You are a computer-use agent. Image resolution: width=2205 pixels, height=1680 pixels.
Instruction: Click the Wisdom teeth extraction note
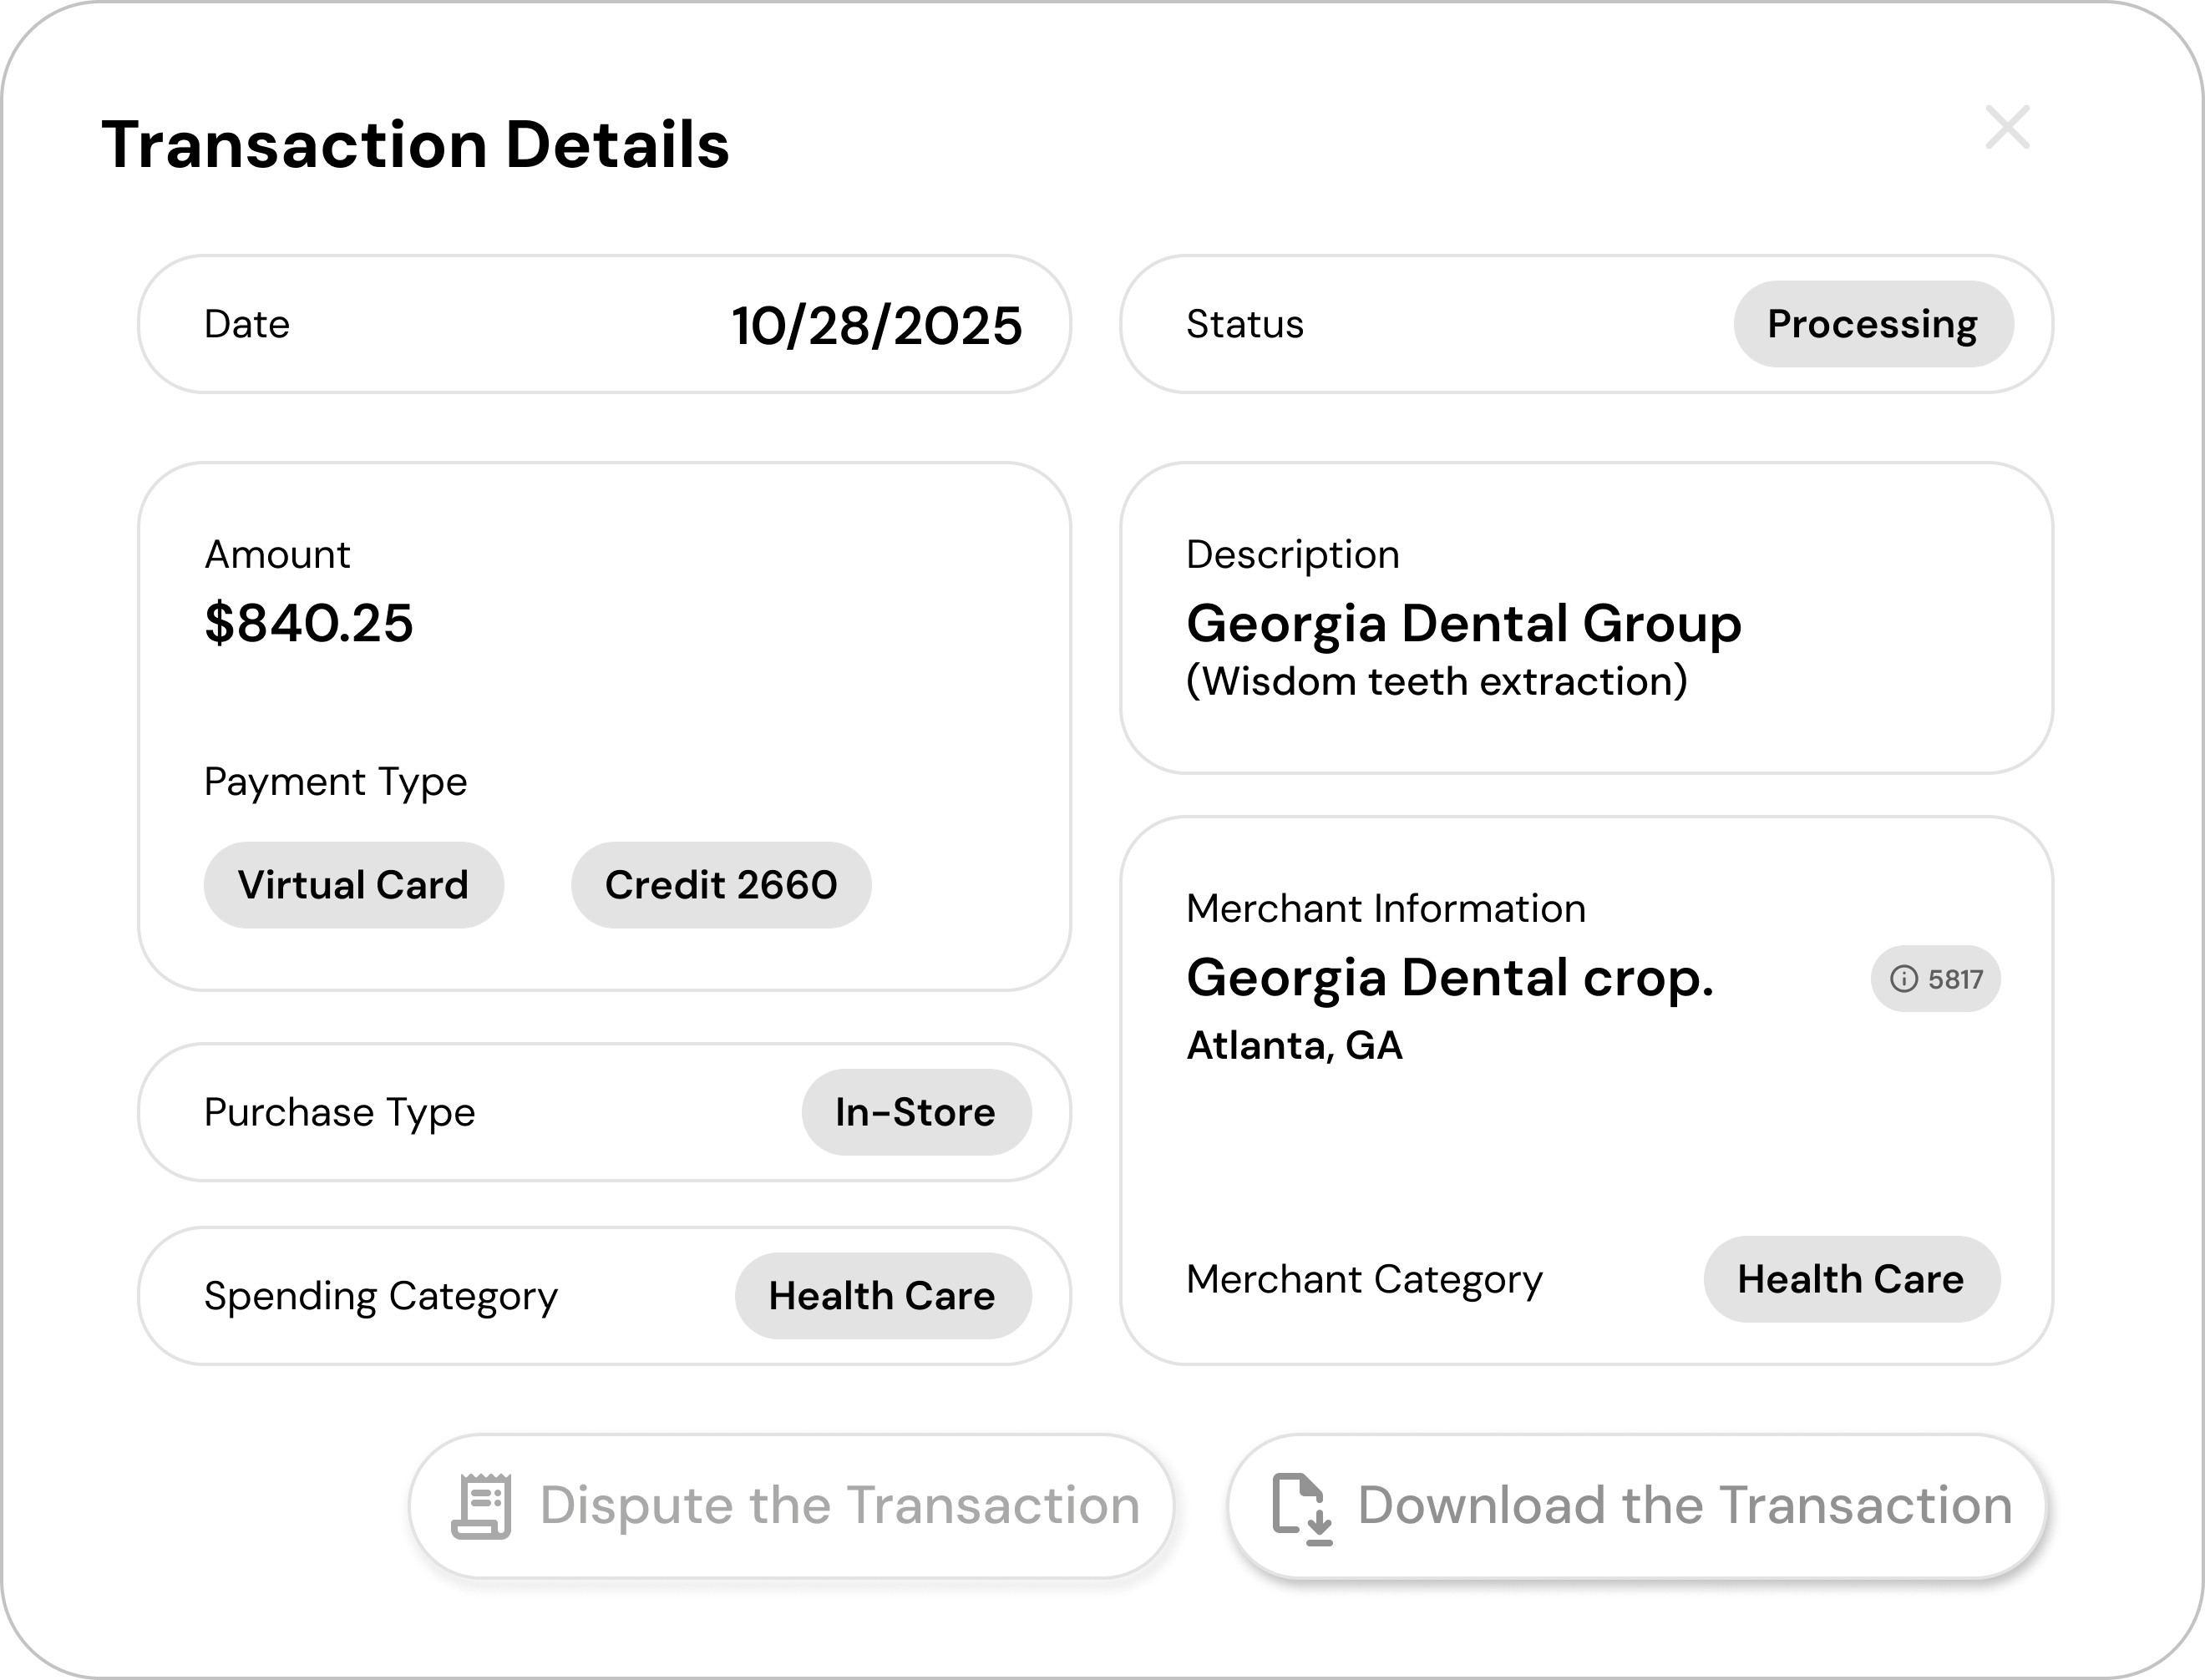(1437, 681)
